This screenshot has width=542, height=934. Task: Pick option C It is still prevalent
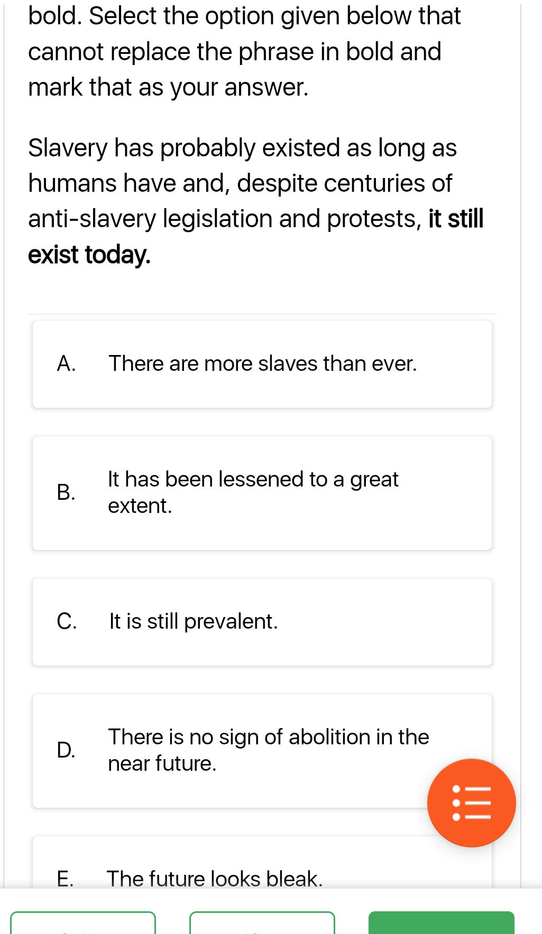262,621
